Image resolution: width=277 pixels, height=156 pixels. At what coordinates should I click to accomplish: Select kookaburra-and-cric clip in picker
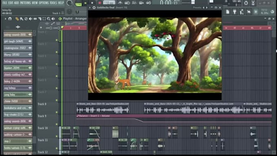pyautogui.click(x=18, y=108)
